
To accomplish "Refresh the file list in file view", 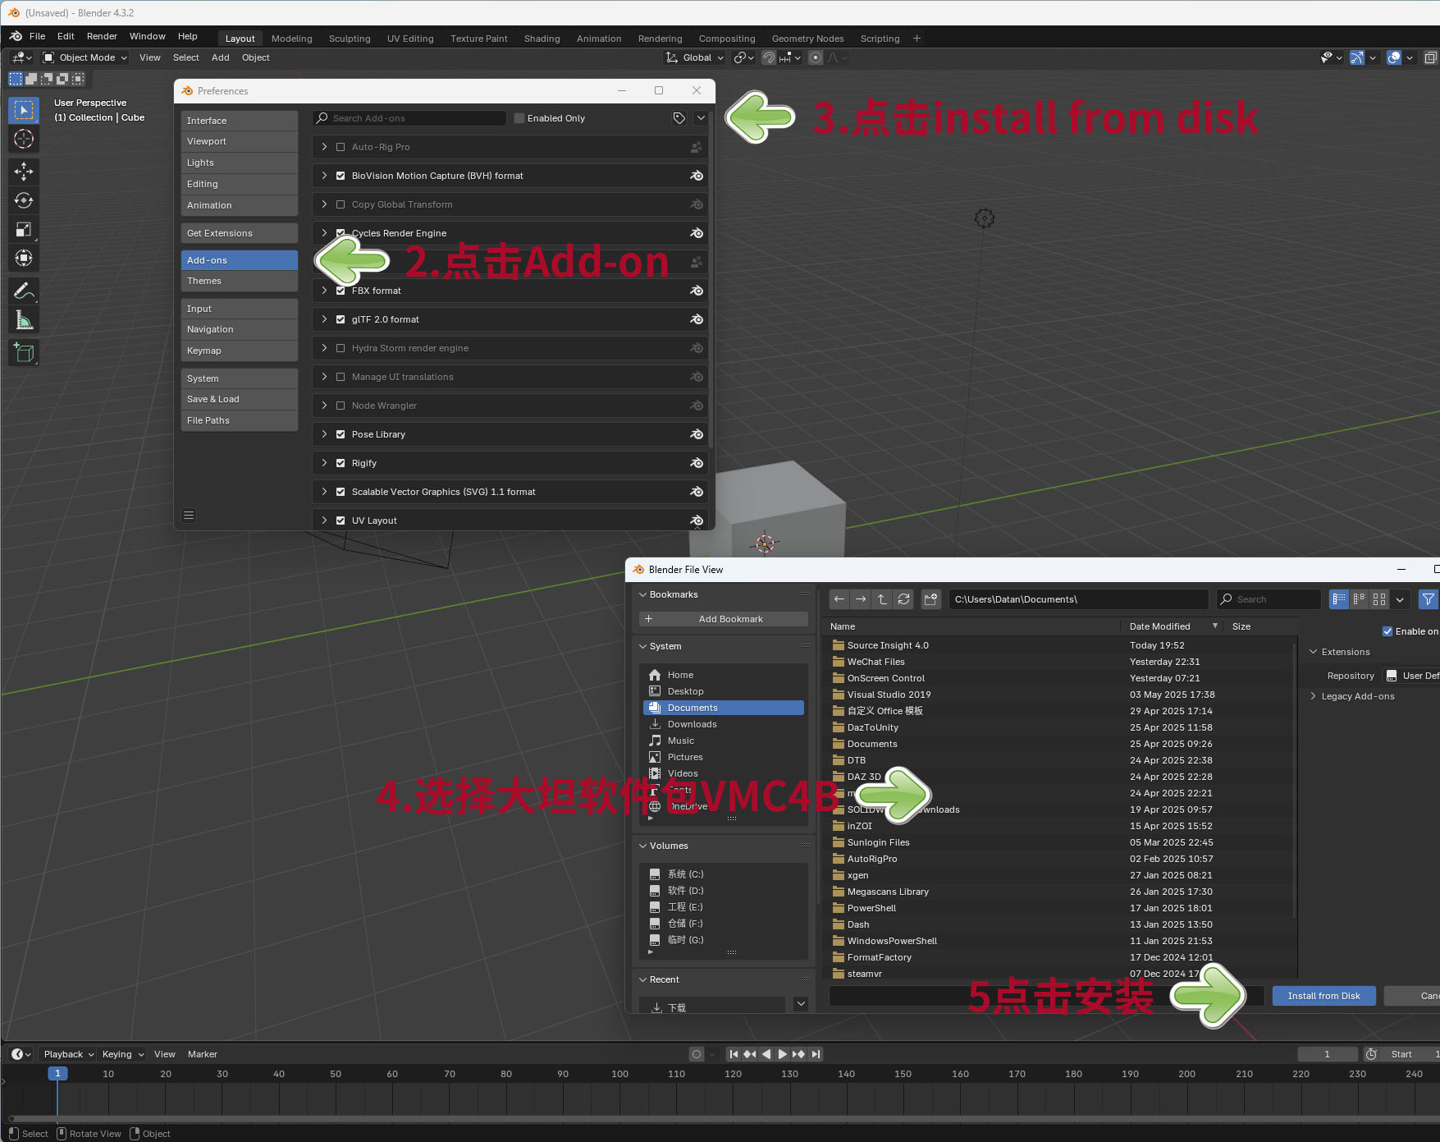I will click(903, 599).
